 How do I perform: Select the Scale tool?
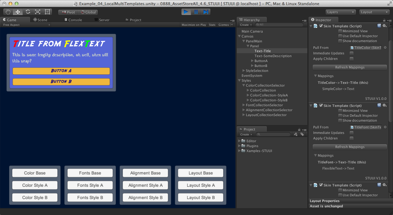tap(37, 12)
